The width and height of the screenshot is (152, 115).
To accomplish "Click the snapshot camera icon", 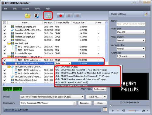I will coord(143,111).
